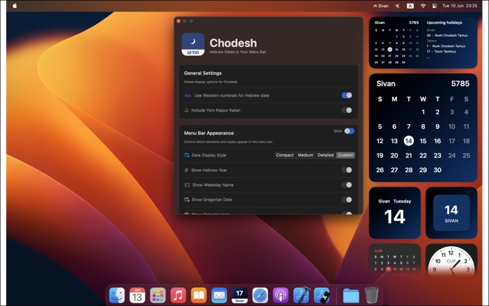
Task: Click the Upcoming holidays heading
Action: [444, 23]
